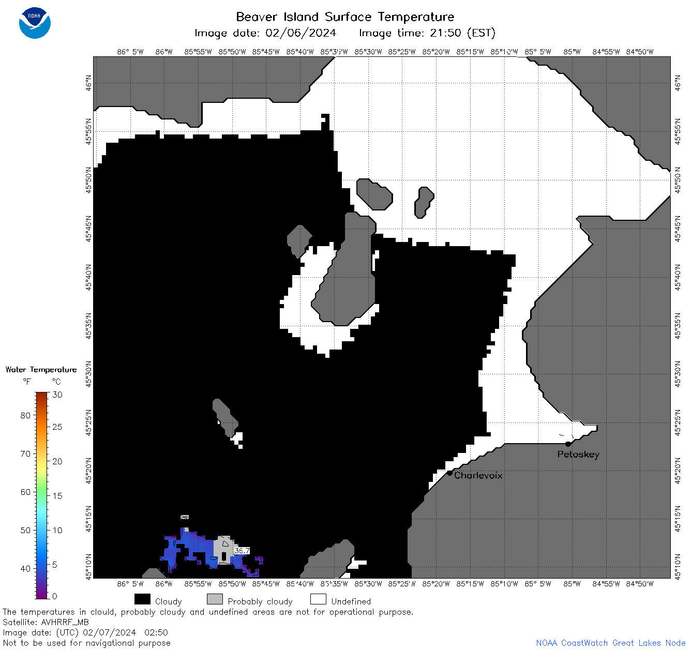691x651 pixels.
Task: Select the white Undefined legend swatch
Action: [318, 599]
